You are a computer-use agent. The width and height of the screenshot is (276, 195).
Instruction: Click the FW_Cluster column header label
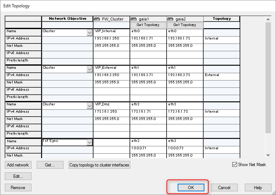click(x=113, y=19)
